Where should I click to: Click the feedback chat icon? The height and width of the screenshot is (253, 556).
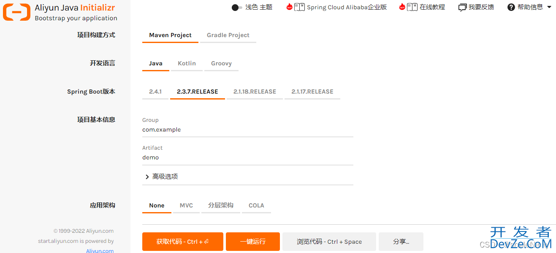click(462, 7)
